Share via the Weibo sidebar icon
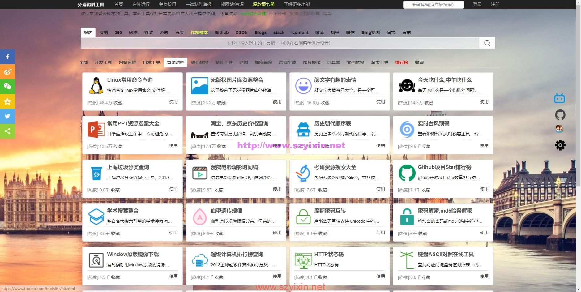 [x=7, y=72]
